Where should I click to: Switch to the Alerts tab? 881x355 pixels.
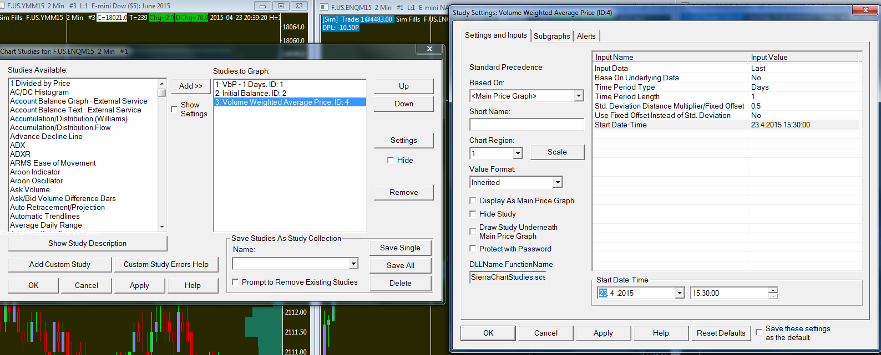pyautogui.click(x=586, y=36)
